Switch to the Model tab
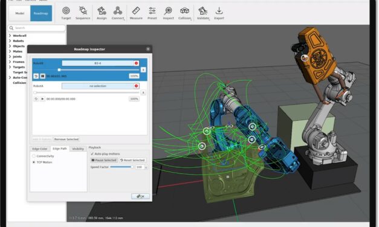The width and height of the screenshot is (379, 227). point(19,13)
